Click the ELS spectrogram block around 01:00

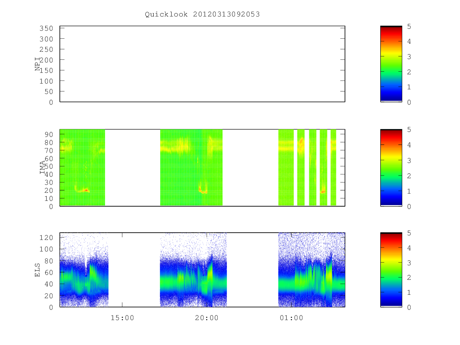[312, 270]
